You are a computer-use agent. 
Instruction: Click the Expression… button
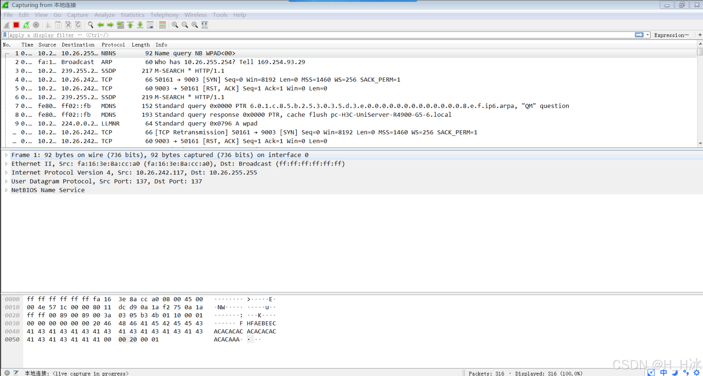coord(671,35)
